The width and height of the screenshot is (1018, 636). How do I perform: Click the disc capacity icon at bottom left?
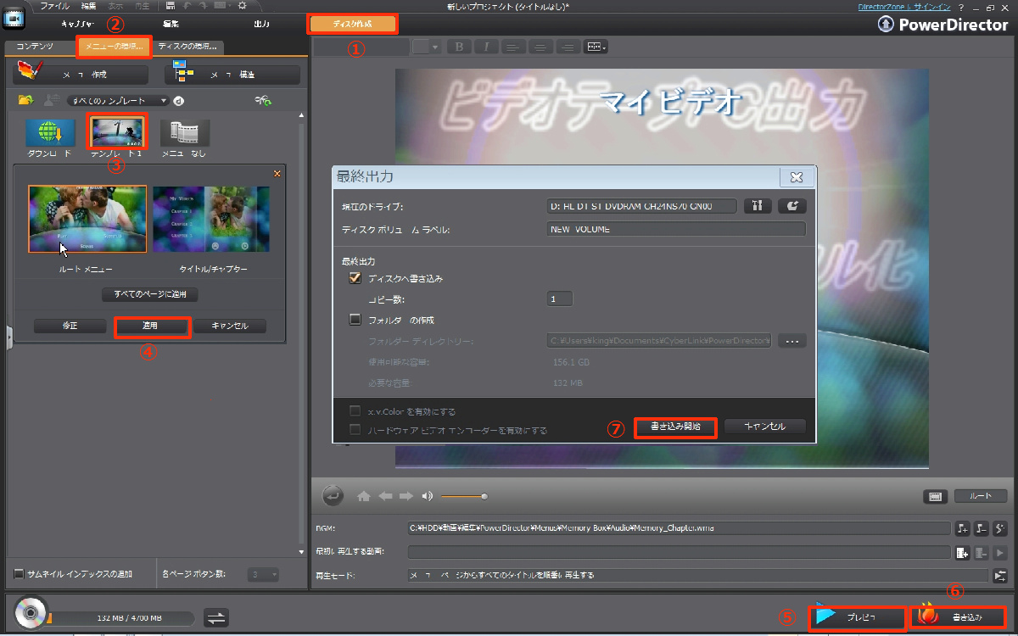[x=31, y=614]
